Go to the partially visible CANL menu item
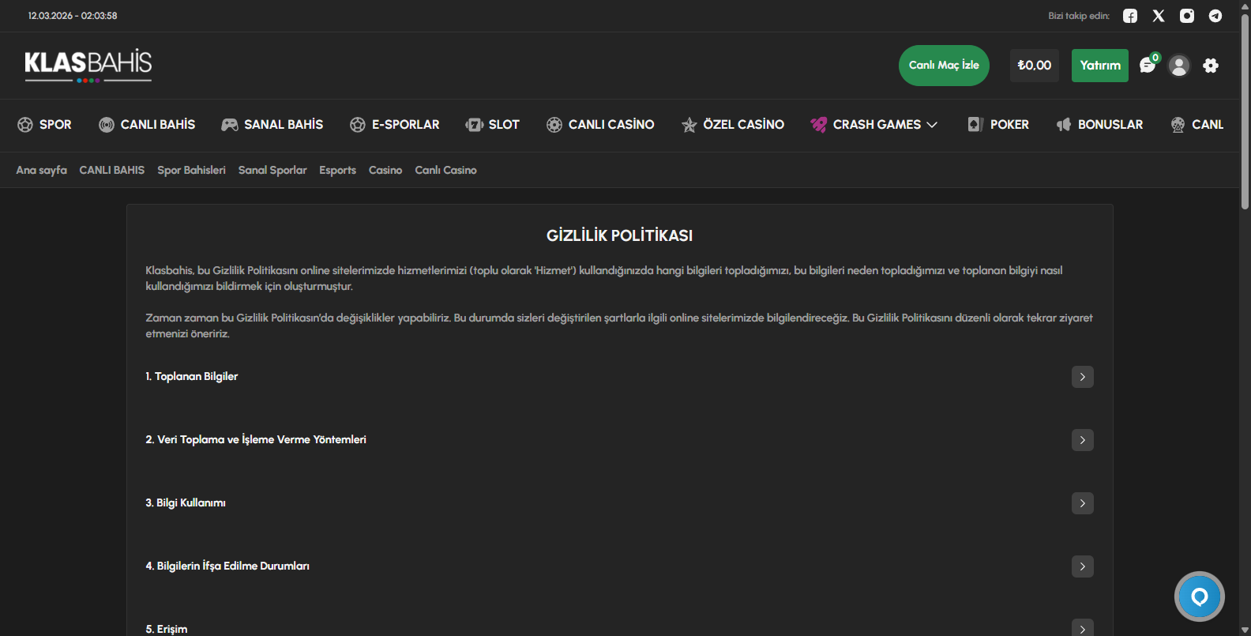 tap(1197, 125)
